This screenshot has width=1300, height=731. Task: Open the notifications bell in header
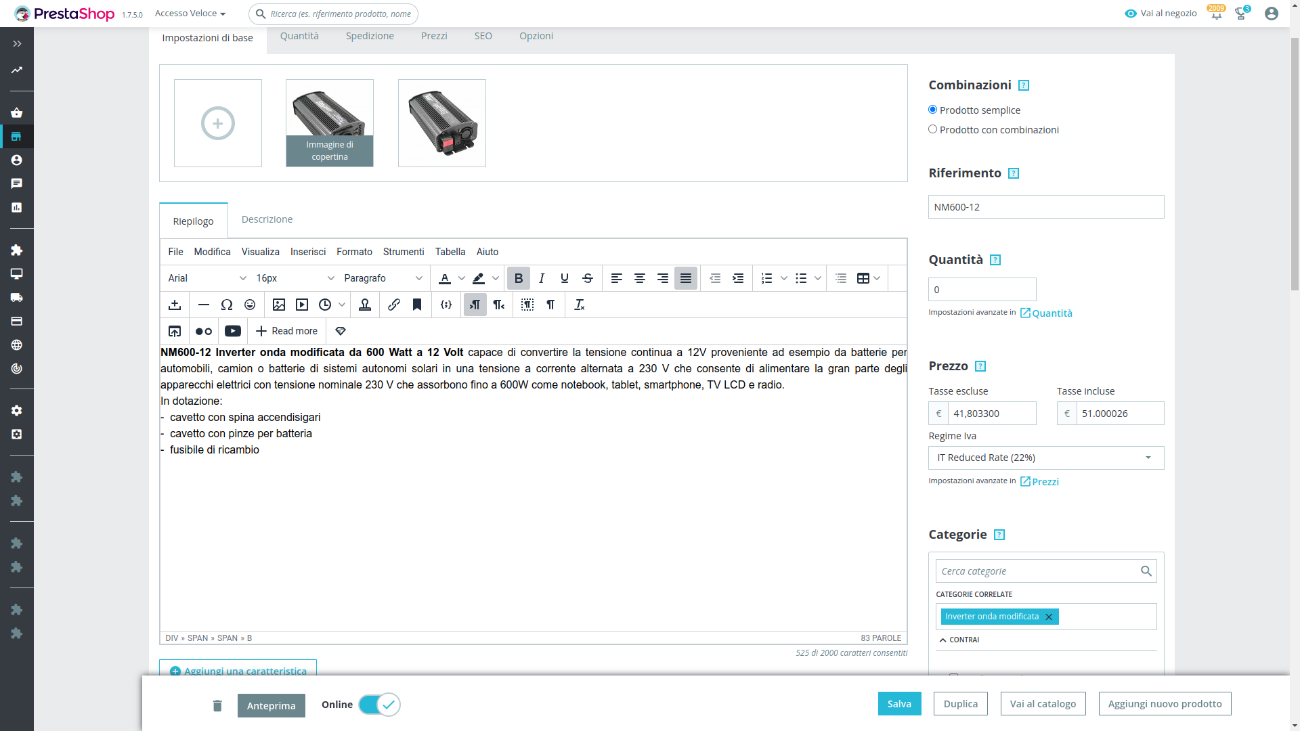(x=1216, y=14)
